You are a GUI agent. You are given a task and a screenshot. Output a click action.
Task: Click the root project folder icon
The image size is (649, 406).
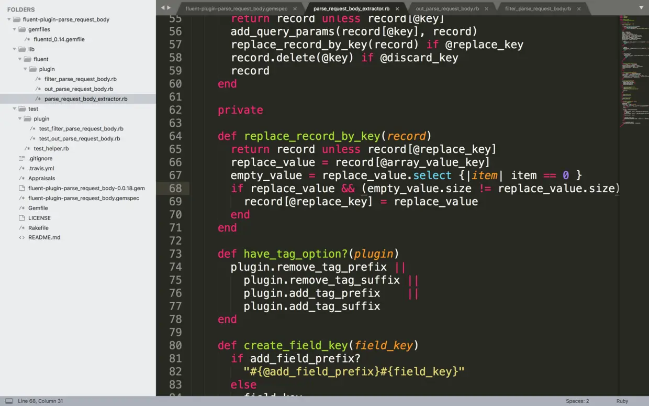tap(17, 19)
